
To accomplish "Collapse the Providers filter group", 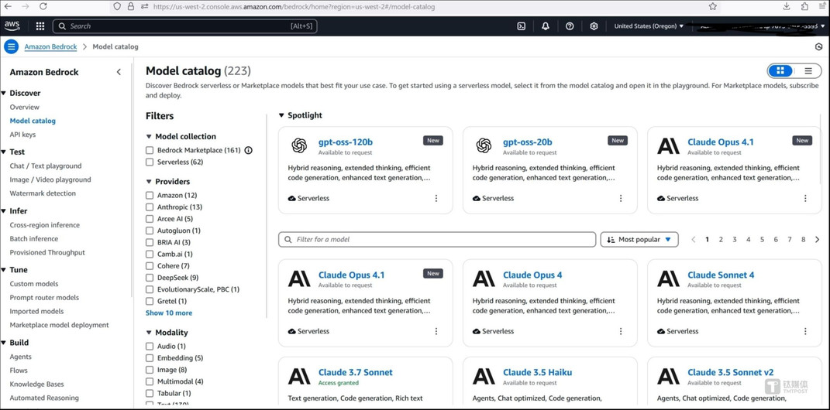I will pos(148,181).
